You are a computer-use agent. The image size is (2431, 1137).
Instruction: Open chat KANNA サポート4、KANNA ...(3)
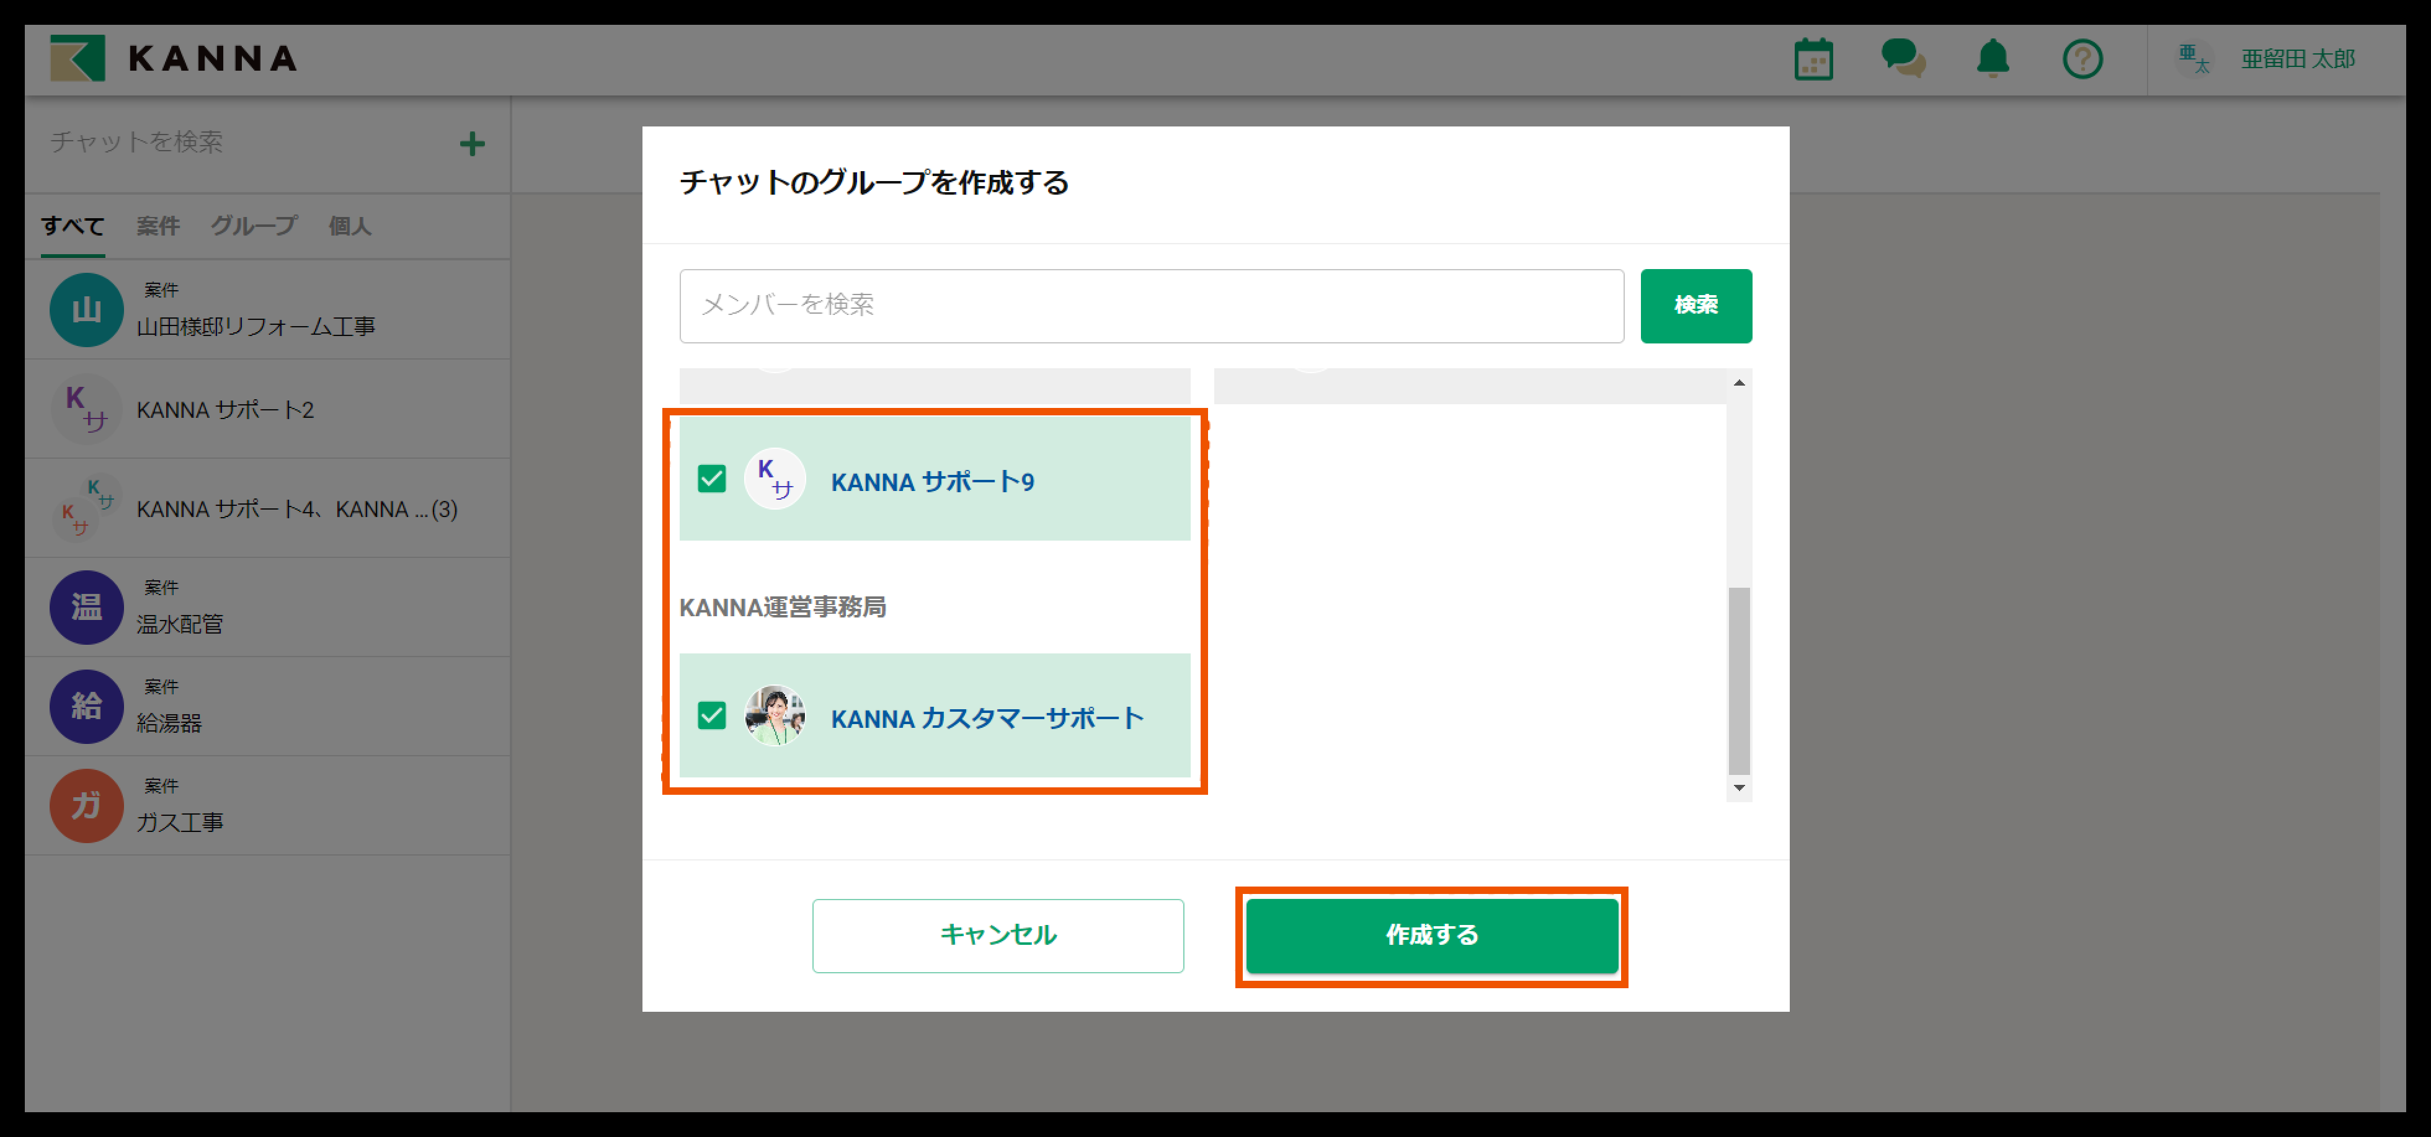[267, 508]
